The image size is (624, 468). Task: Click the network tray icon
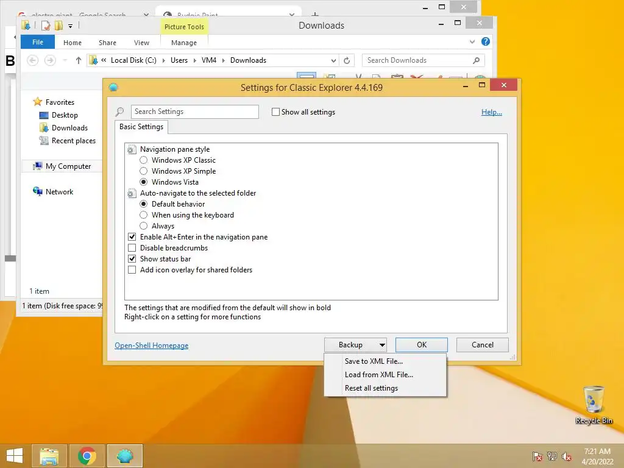click(x=552, y=456)
